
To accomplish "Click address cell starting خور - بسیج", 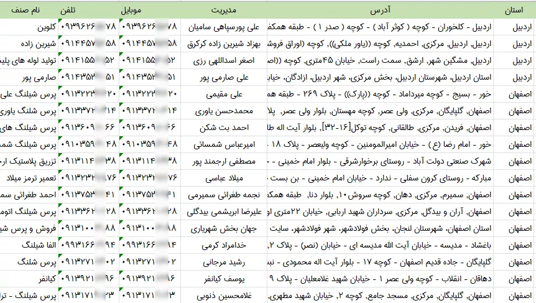I will (381, 94).
